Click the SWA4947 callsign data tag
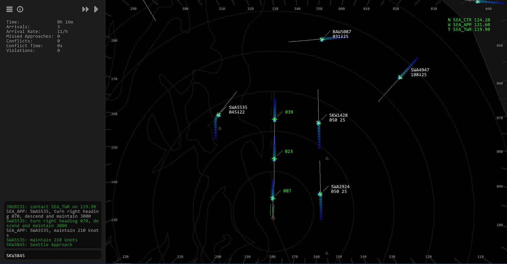The height and width of the screenshot is (264, 507). pos(420,70)
